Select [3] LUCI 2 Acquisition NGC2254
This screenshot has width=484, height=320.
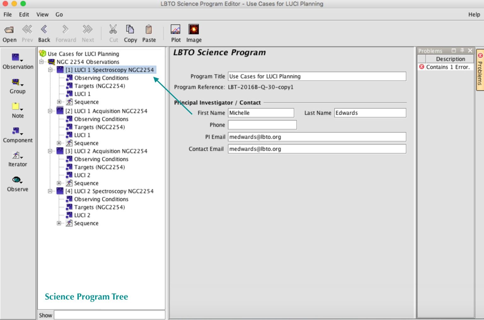coord(106,151)
